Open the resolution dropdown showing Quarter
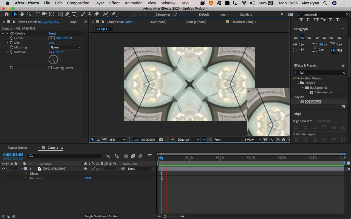The height and width of the screenshot is (219, 351). (188, 140)
